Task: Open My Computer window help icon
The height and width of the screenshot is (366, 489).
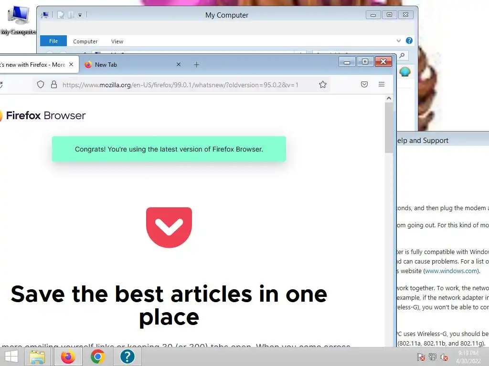Action: pos(409,41)
